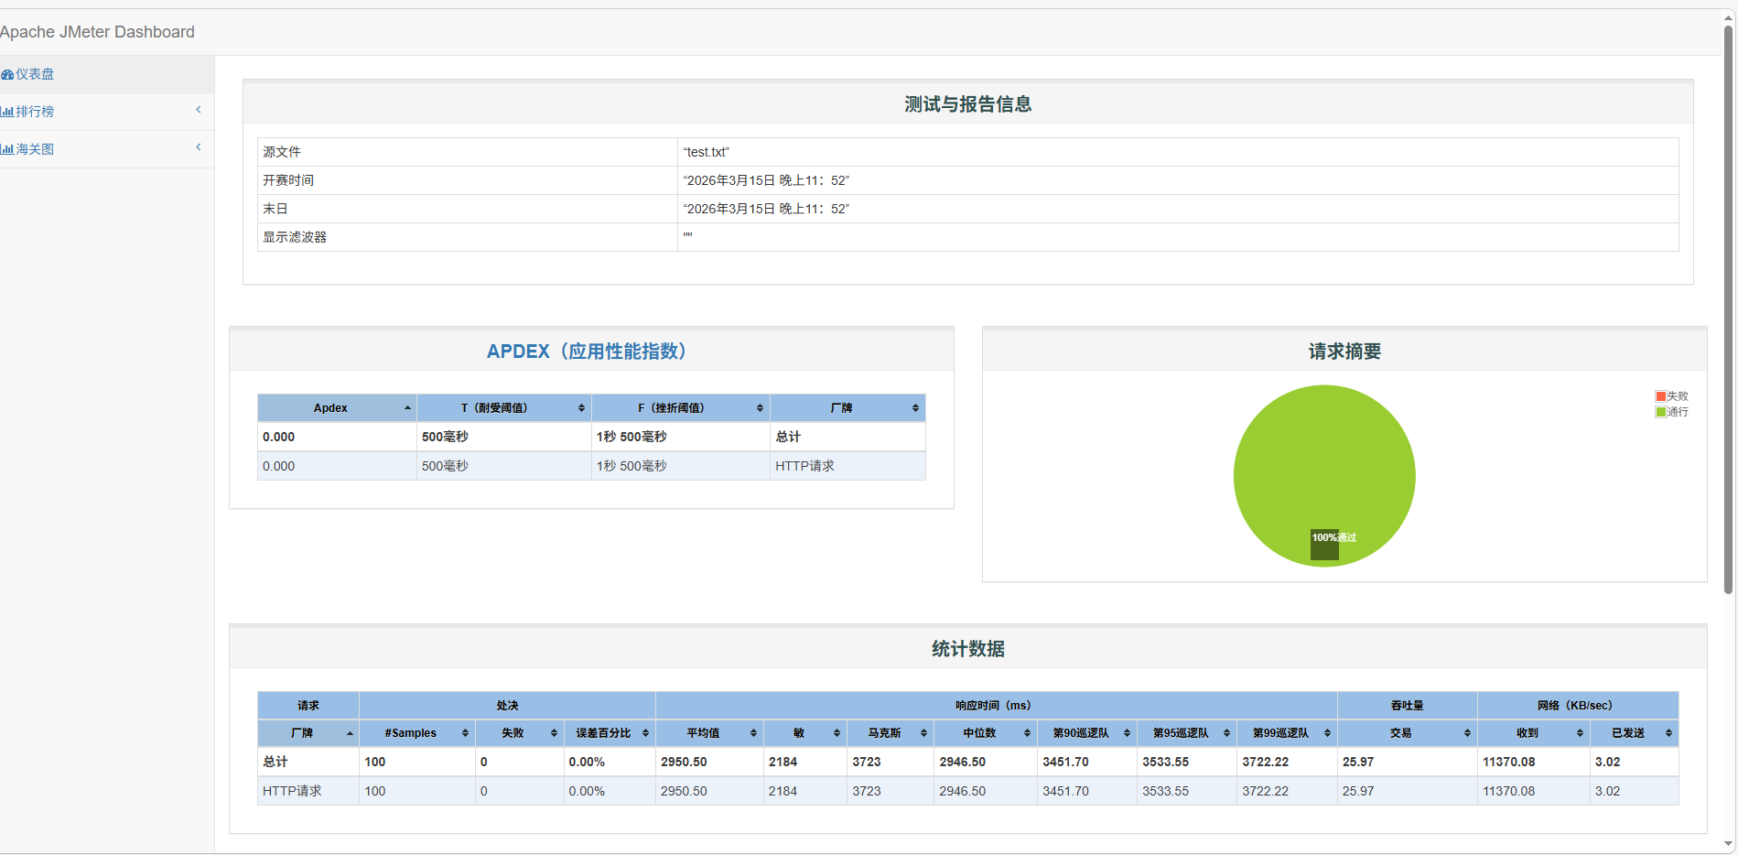Screen dimensions: 1738x855
Task: Expand the 海关图 sidebar menu
Action: point(107,149)
